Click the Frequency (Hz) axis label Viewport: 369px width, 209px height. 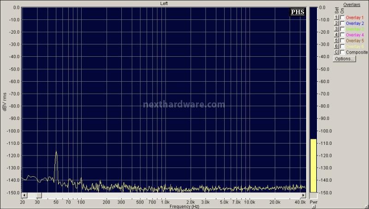[x=184, y=206]
